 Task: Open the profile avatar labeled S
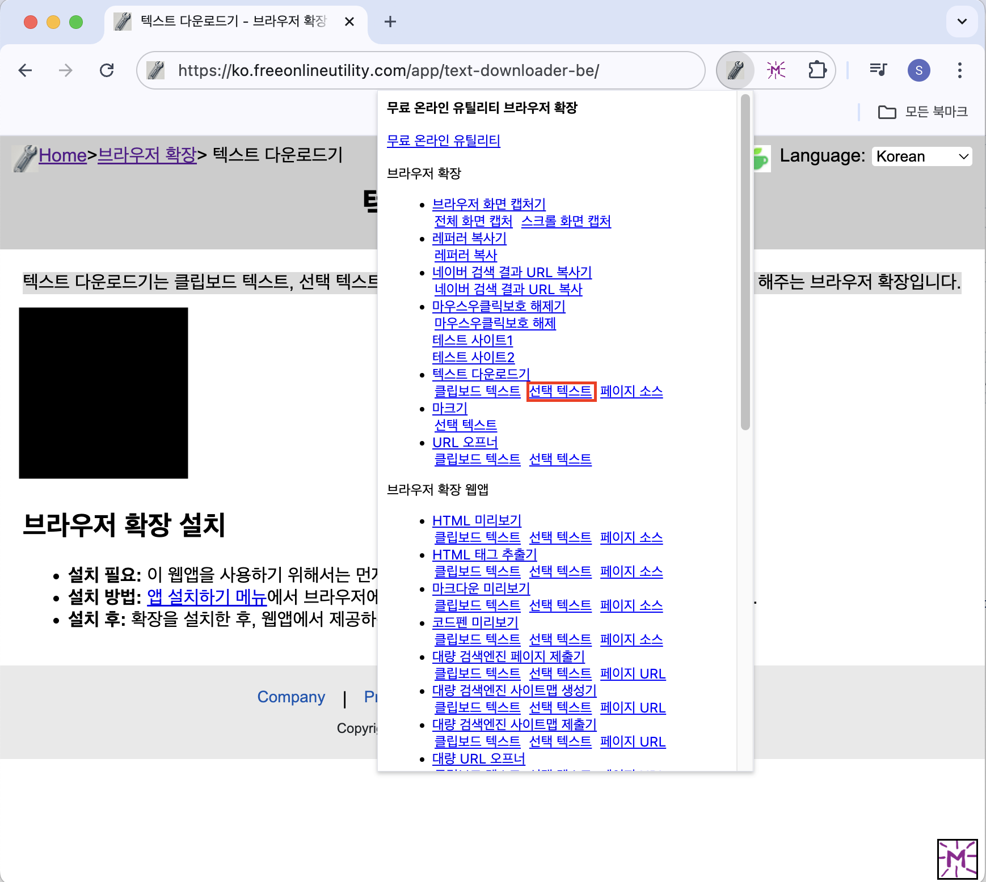click(x=918, y=70)
